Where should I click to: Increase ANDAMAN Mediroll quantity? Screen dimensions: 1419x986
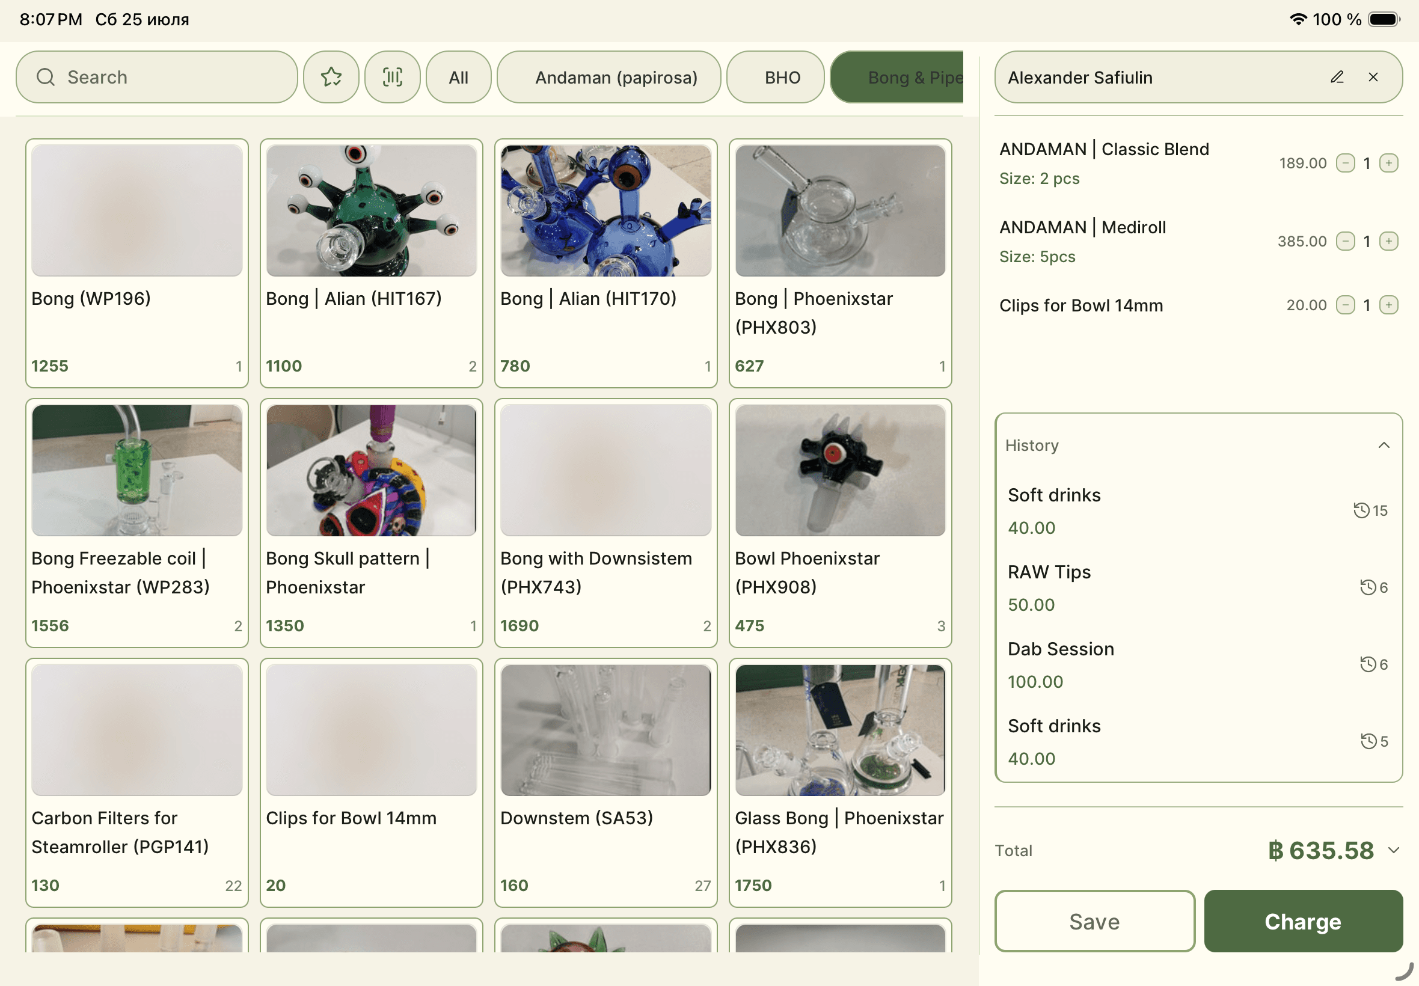click(x=1388, y=241)
